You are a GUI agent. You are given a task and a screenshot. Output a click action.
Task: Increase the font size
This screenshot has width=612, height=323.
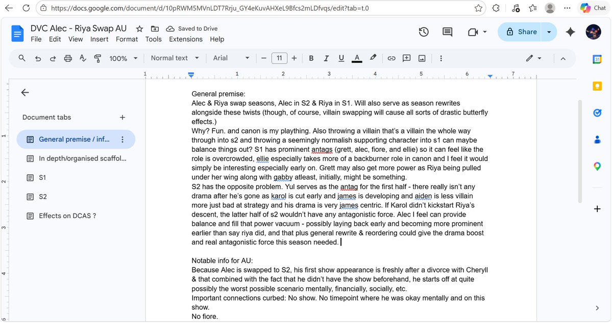(294, 59)
